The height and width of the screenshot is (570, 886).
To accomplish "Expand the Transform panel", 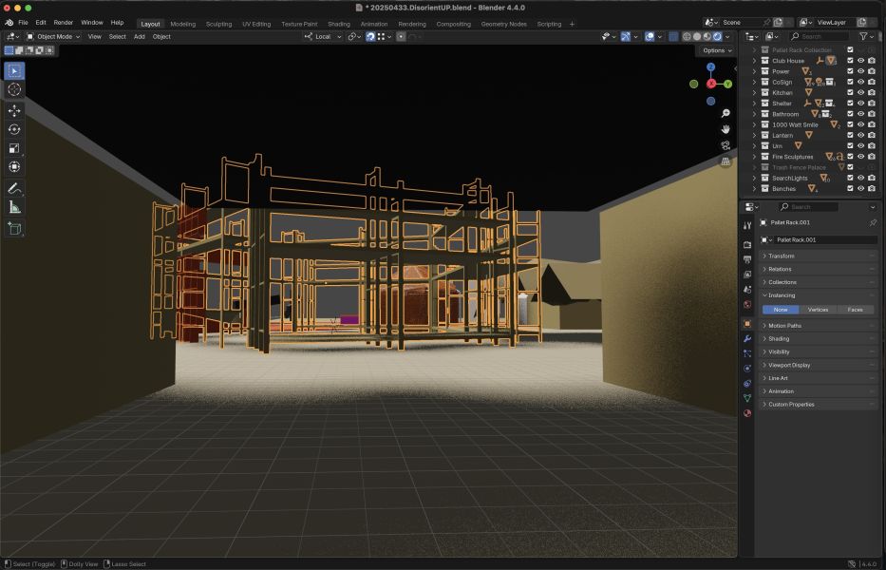I will (782, 256).
